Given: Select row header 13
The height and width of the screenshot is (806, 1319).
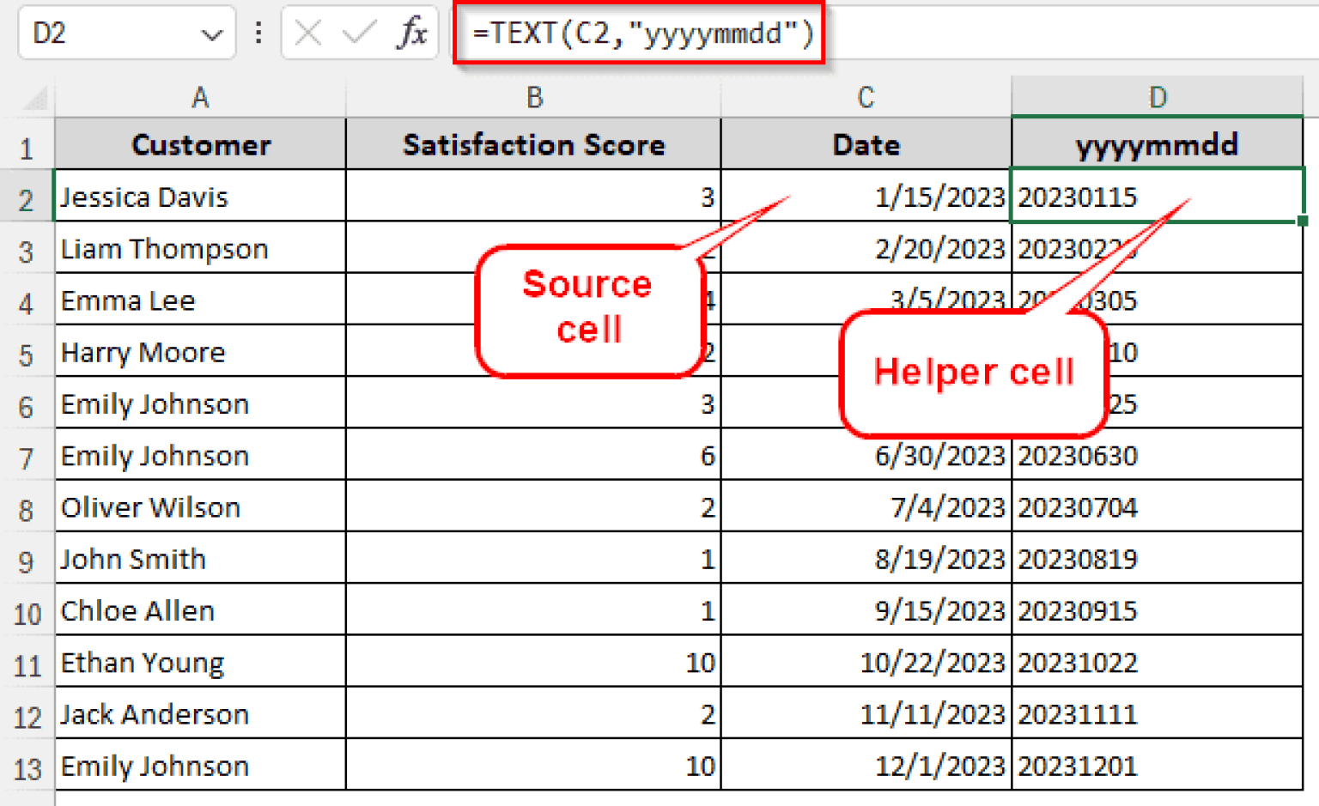Looking at the screenshot, I should point(28,766).
